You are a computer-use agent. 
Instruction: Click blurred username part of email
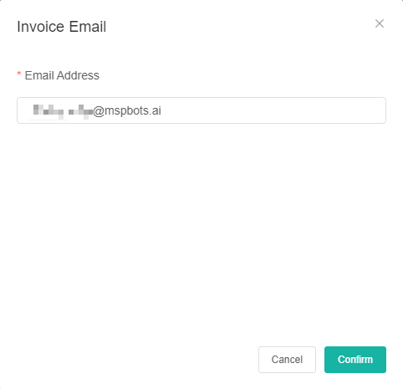pyautogui.click(x=63, y=111)
